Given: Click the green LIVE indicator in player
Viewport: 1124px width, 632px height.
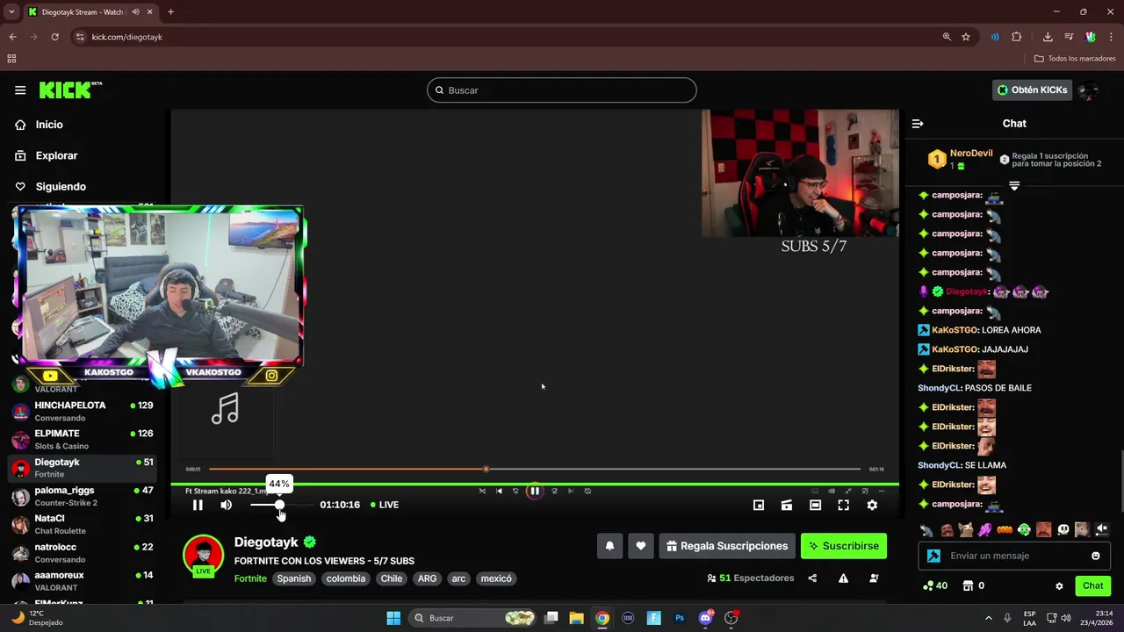Looking at the screenshot, I should [x=385, y=505].
